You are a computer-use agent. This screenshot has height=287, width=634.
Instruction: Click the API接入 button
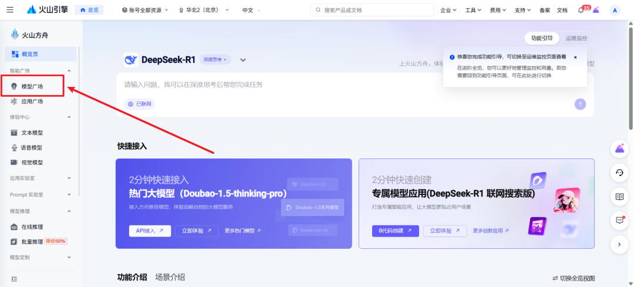tap(150, 231)
